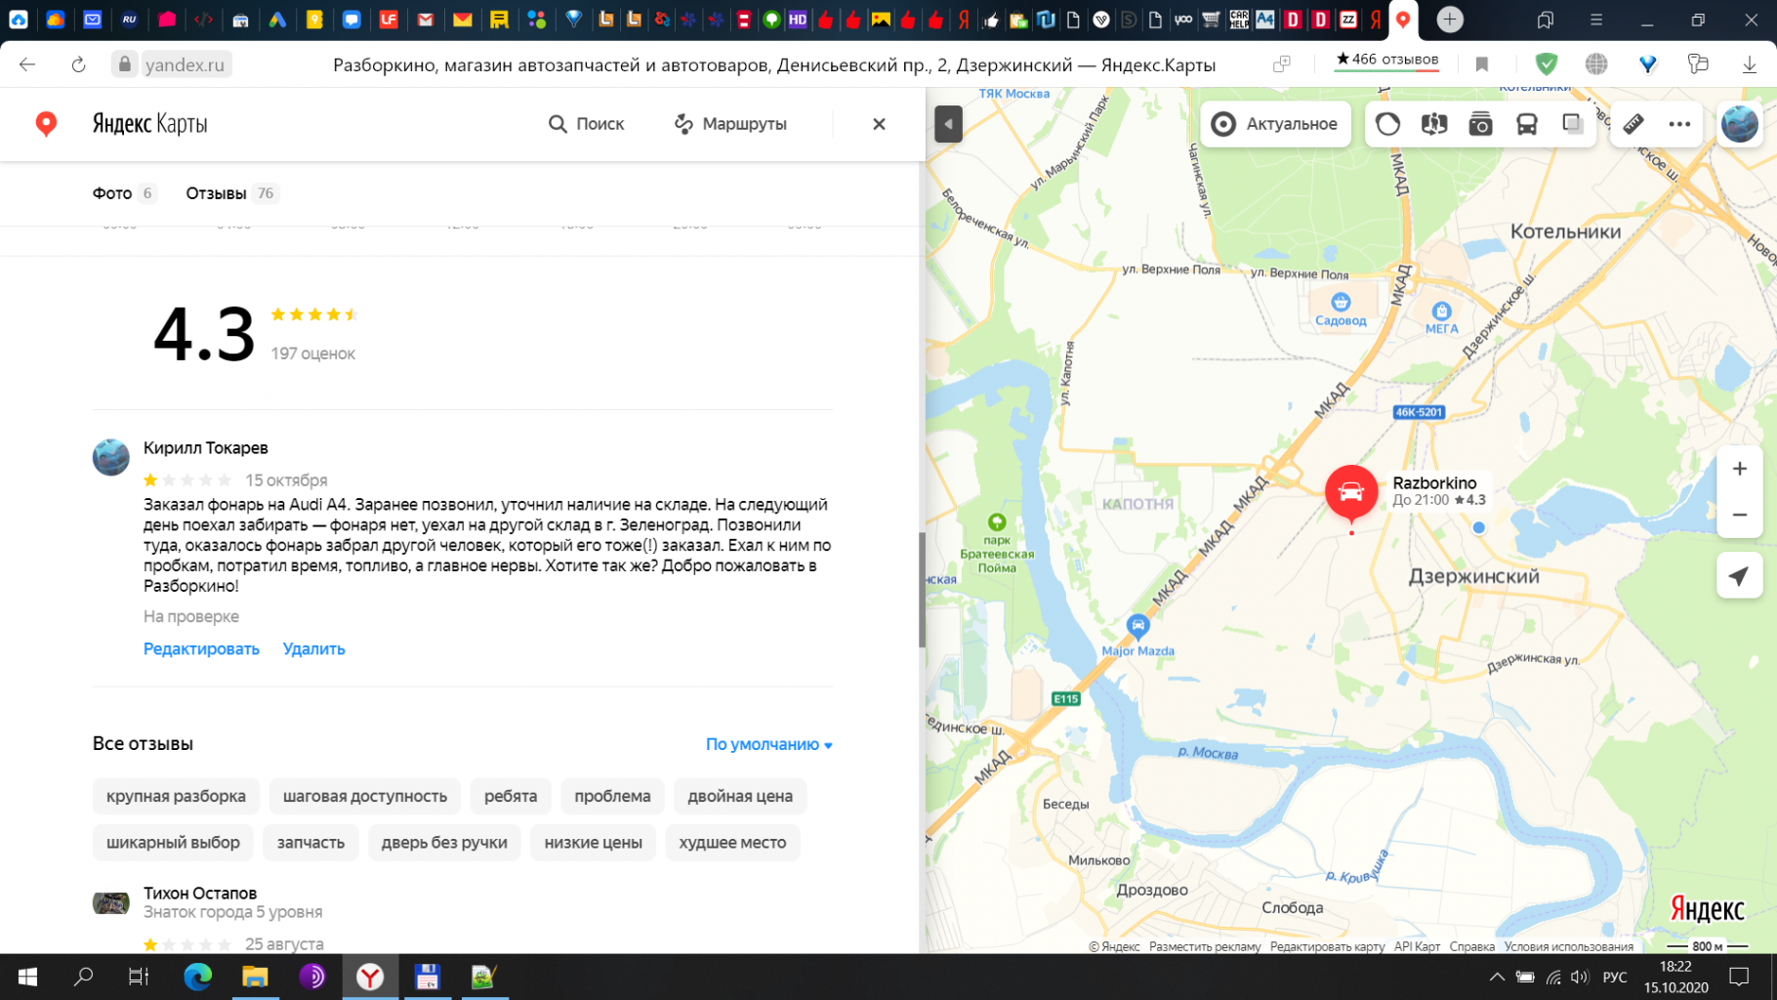Open 466 отзывов site reviews badge
1777x1000 pixels.
click(1387, 61)
